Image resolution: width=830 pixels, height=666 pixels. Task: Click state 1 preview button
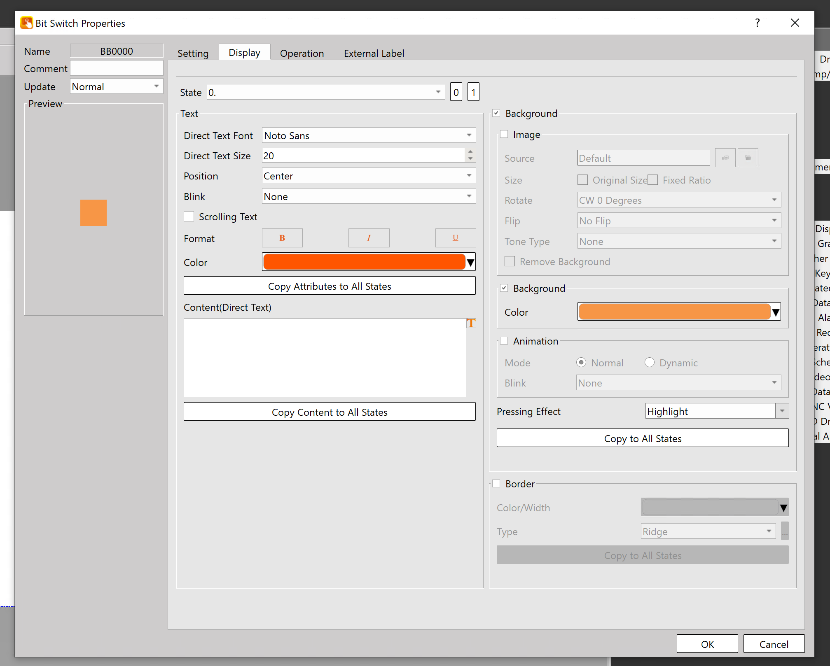click(x=473, y=92)
